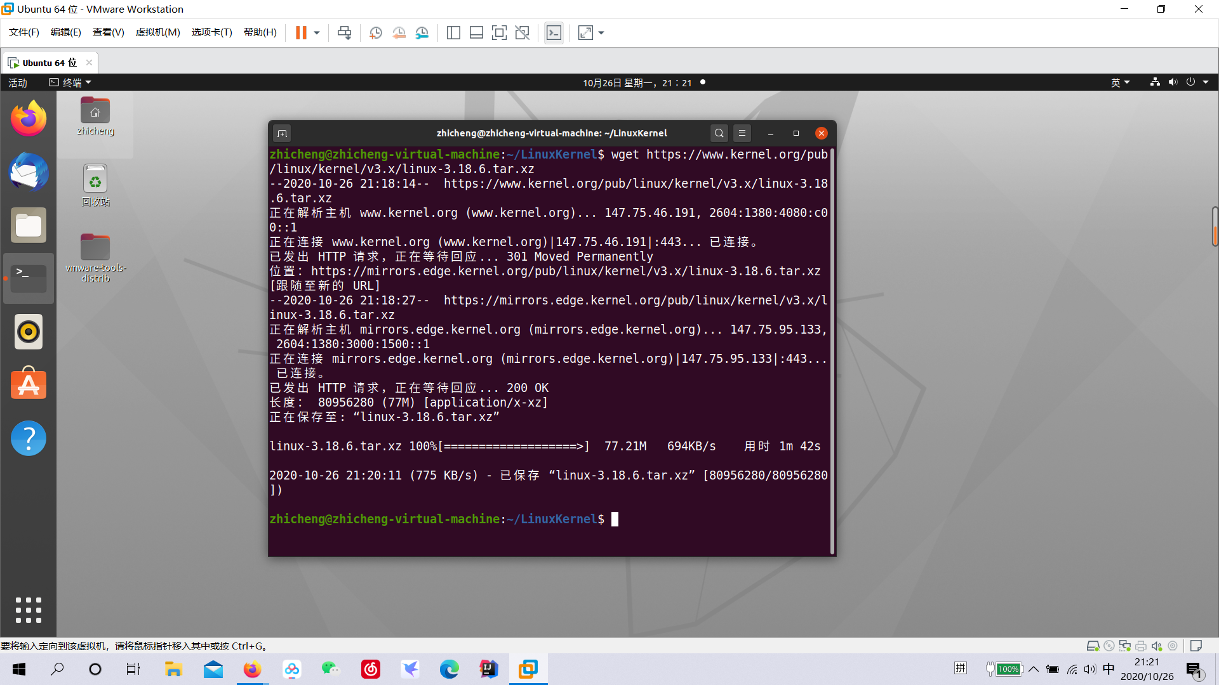Pause the virtual machine with the pause icon

(301, 32)
